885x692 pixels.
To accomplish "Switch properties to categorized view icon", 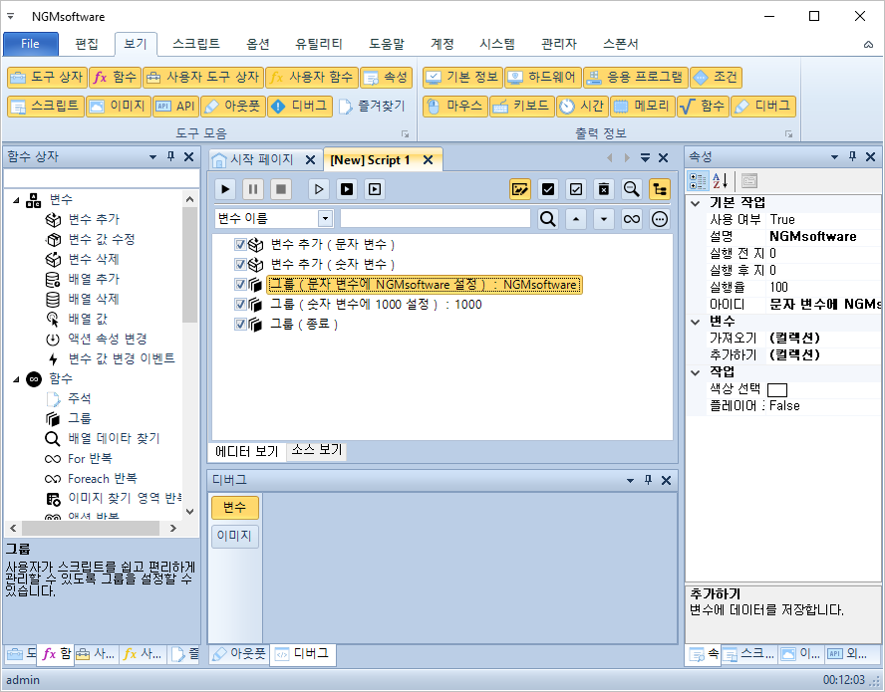I will pyautogui.click(x=698, y=181).
